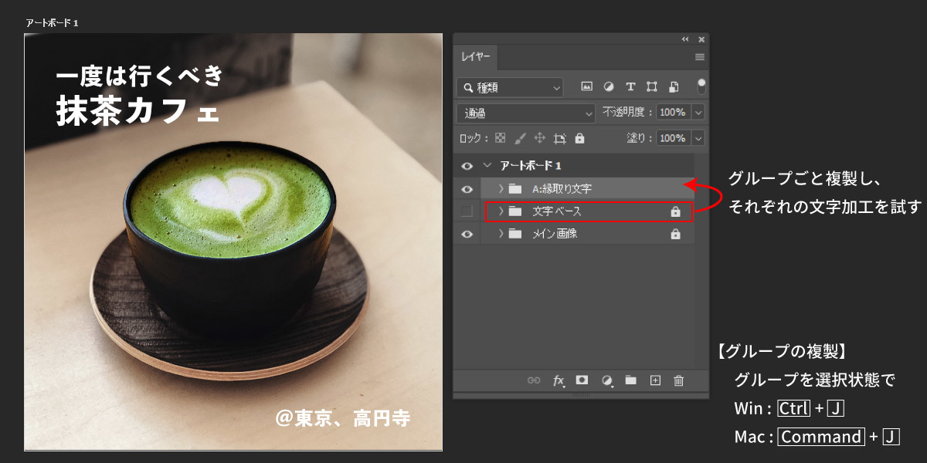This screenshot has width=927, height=463.
Task: Delete layer using the trash icon
Action: point(679,380)
